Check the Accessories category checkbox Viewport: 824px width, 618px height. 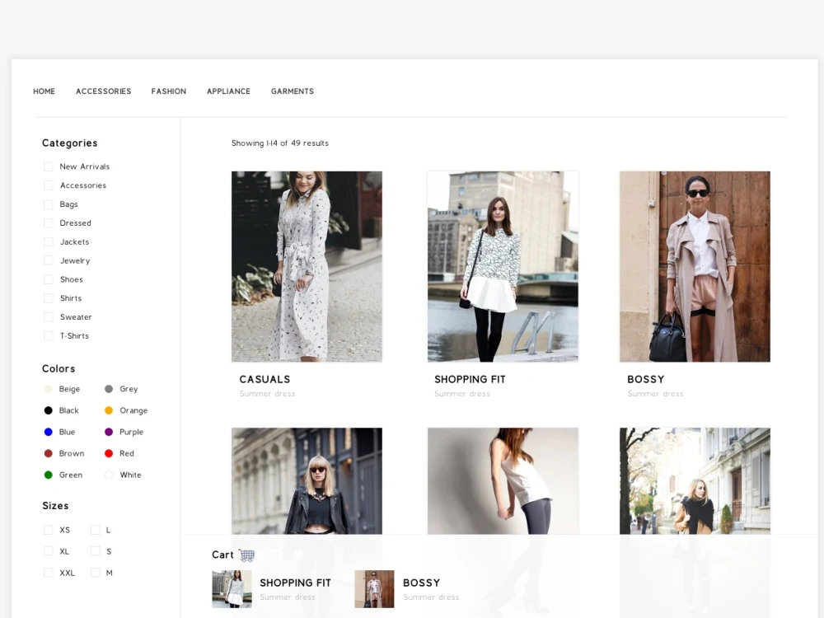[x=49, y=185]
